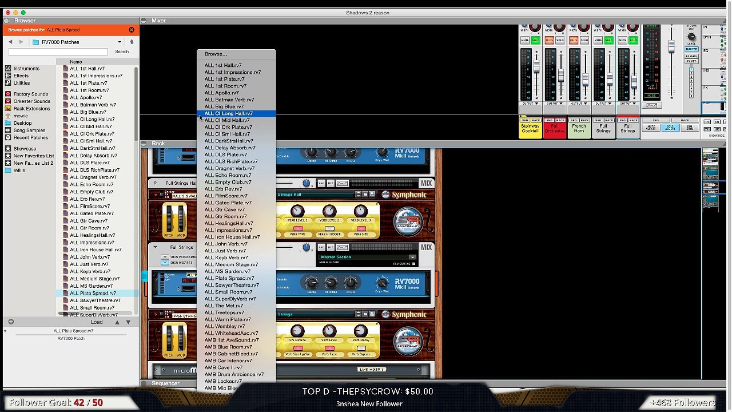The height and width of the screenshot is (412, 732).
Task: Go up one folder level
Action: pos(132,42)
